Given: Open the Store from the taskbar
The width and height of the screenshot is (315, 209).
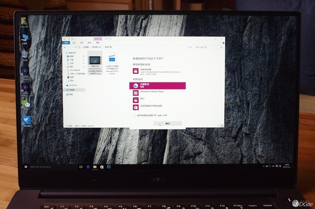Looking at the screenshot, I should point(102,167).
